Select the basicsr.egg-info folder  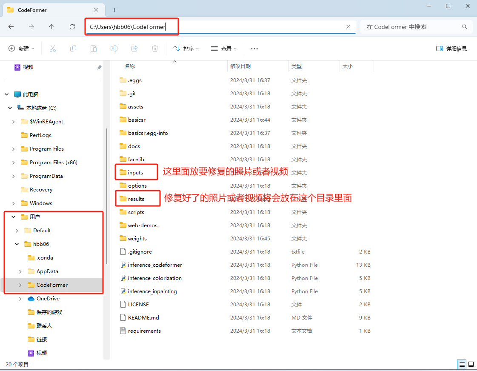144,133
